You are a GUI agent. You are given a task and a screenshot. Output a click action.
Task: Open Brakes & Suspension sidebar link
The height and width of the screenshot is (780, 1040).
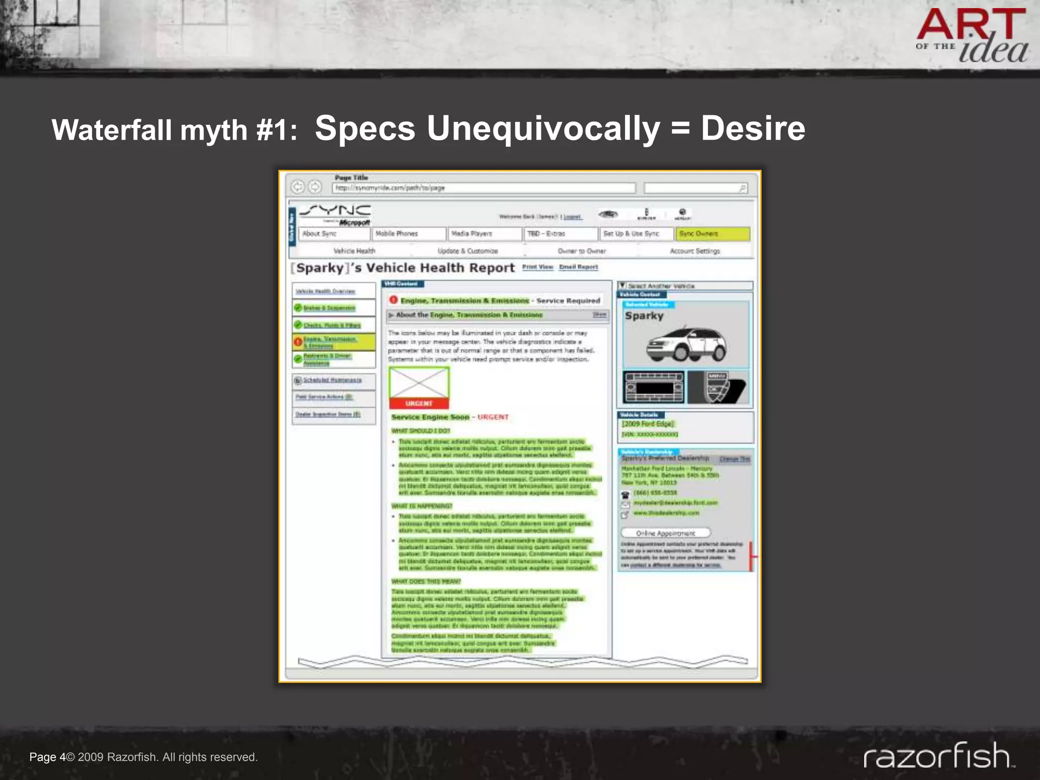tap(329, 308)
